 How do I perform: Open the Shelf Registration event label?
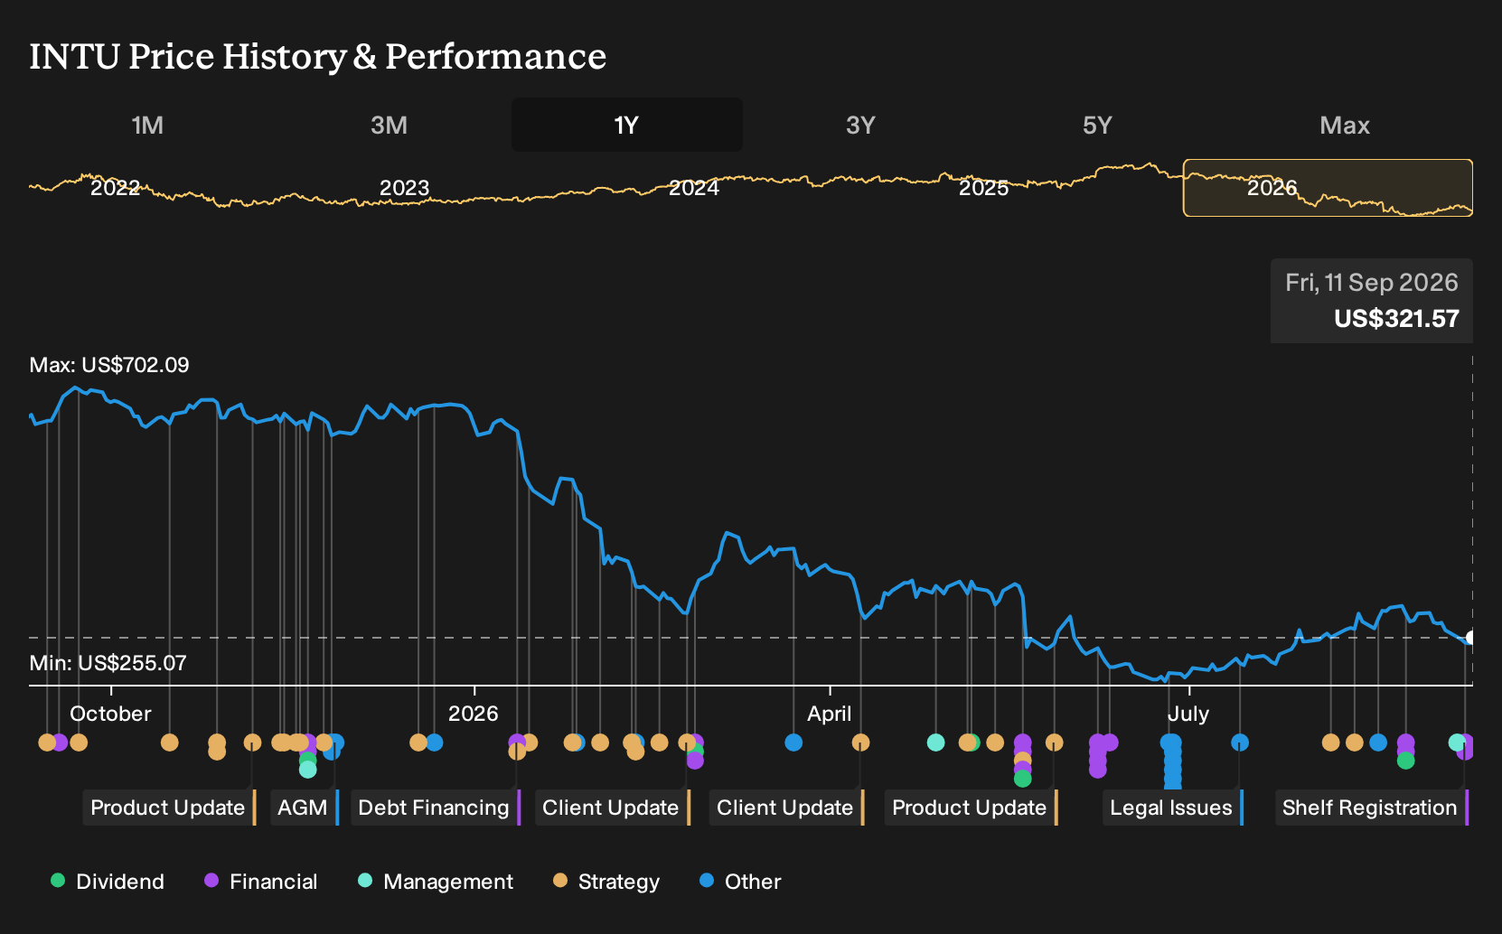tap(1372, 808)
